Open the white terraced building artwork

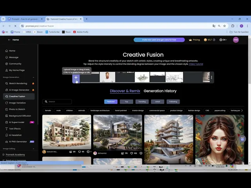pos(169,139)
